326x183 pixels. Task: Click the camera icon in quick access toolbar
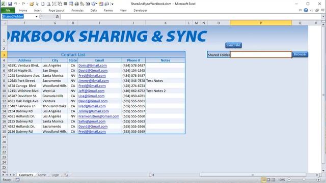88,4
